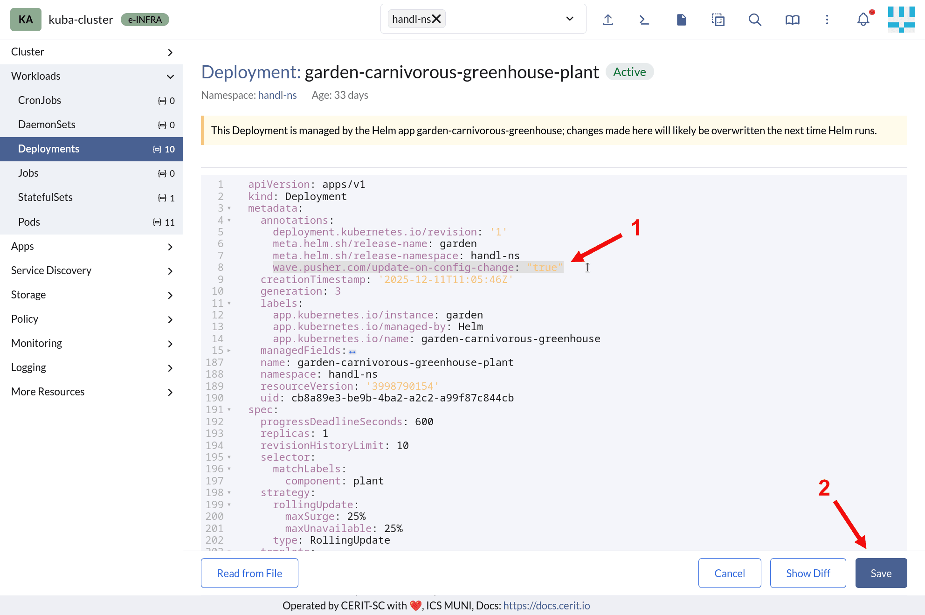This screenshot has height=615, width=925.
Task: Open the namespace filter dropdown
Action: coord(569,19)
